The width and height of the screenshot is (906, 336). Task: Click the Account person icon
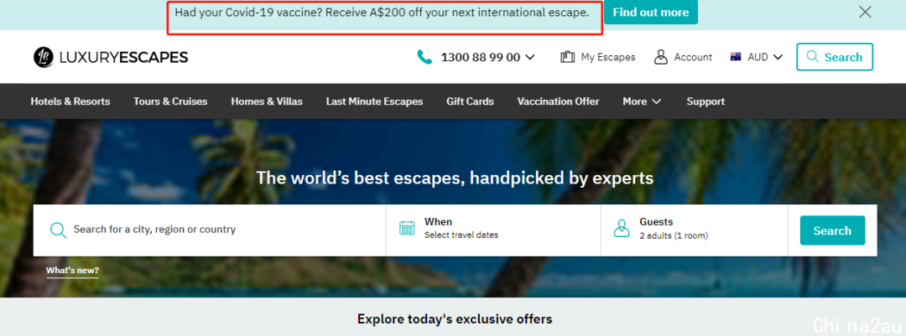point(661,57)
